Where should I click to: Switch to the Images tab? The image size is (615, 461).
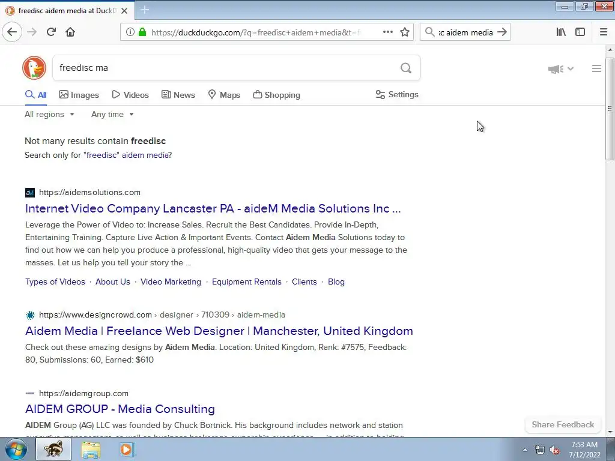(x=79, y=95)
